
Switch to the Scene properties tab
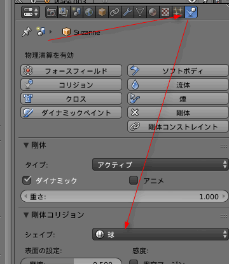76,12
